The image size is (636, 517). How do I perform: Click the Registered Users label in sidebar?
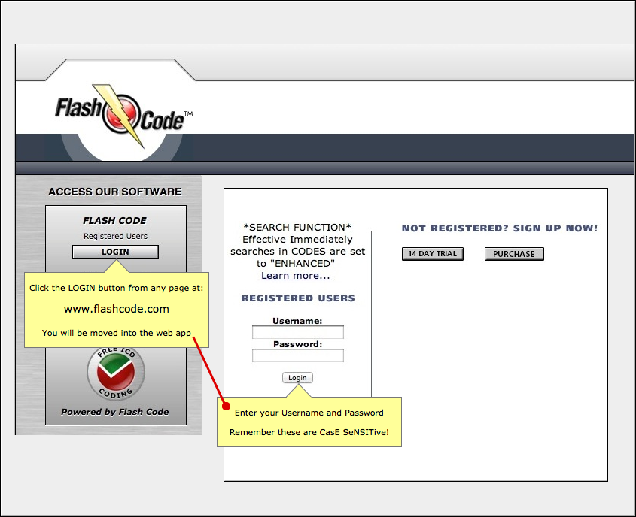[x=116, y=236]
